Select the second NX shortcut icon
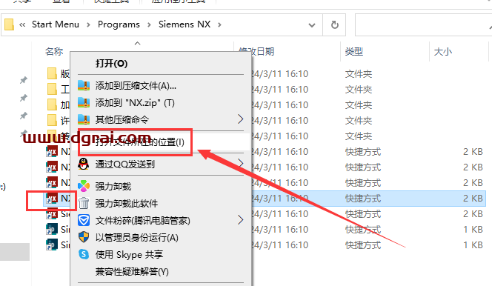This screenshot has width=492, height=286. pyautogui.click(x=52, y=167)
